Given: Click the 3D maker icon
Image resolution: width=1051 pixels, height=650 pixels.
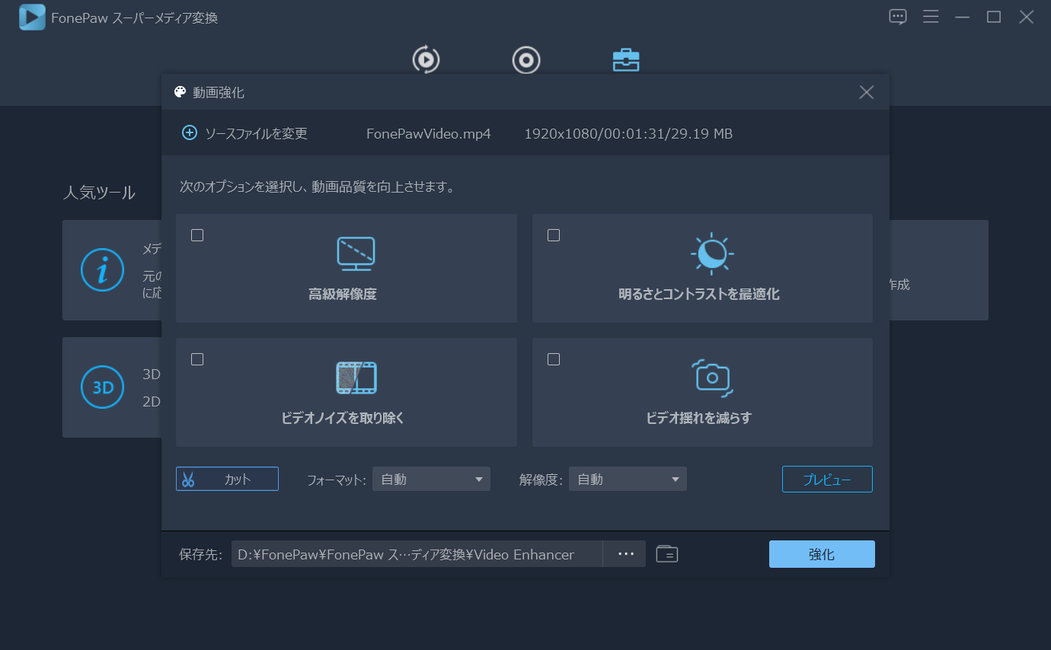Looking at the screenshot, I should 102,387.
